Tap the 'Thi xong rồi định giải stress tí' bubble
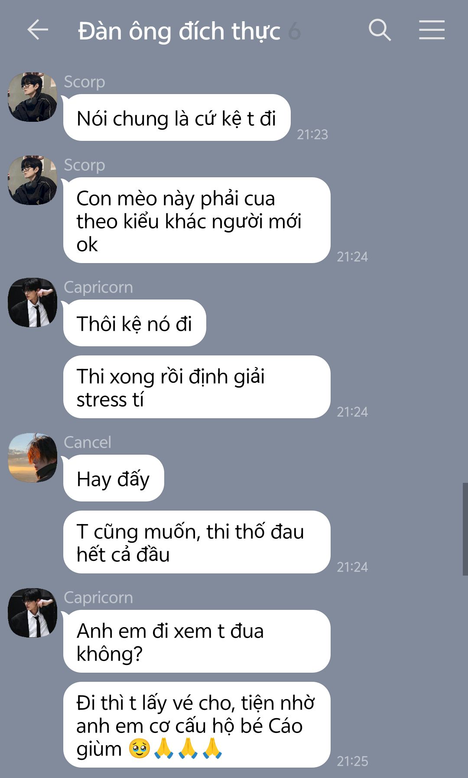Screen dimensions: 468x778 tap(197, 387)
